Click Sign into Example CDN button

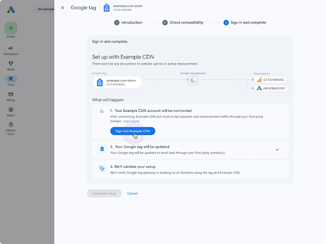coord(133,131)
